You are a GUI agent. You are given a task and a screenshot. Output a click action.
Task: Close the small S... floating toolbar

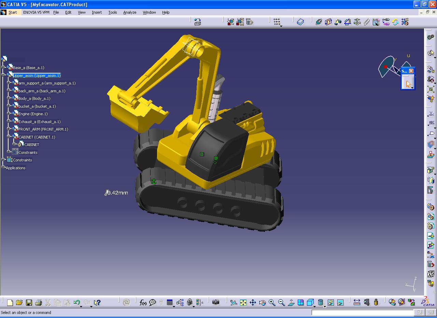(411, 71)
